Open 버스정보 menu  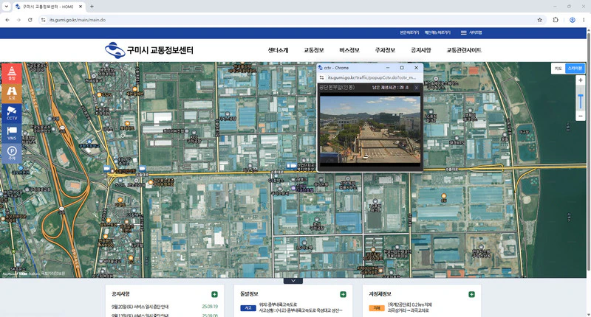[x=349, y=50]
